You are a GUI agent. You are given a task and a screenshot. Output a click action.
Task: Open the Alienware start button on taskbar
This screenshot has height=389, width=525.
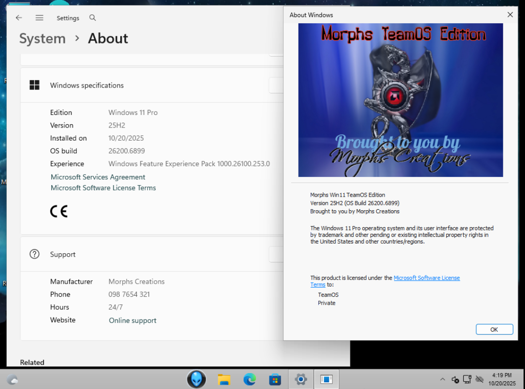click(197, 379)
